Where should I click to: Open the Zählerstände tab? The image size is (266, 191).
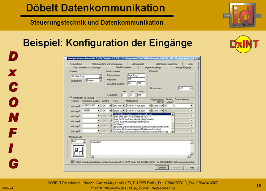pos(138,64)
